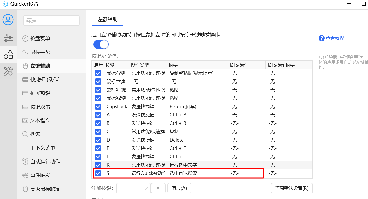Click the 筛选 filter input field
The height and width of the screenshot is (199, 368).
[x=51, y=21]
